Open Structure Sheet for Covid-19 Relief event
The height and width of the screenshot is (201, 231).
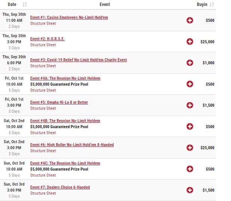pos(43,66)
